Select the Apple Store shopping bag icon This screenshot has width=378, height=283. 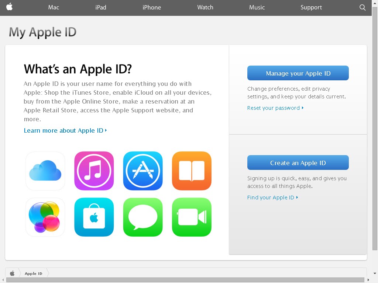pos(94,217)
